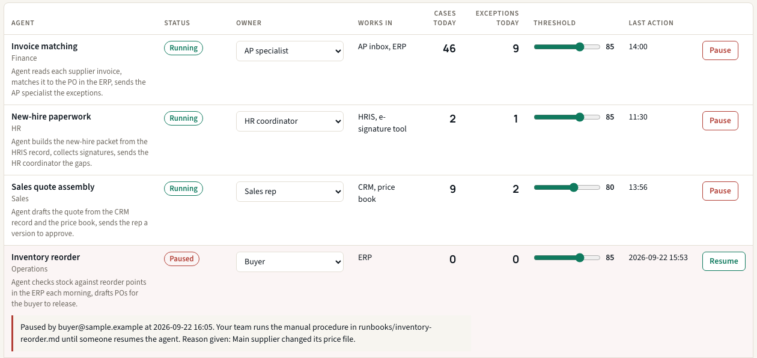This screenshot has height=358, width=757.
Task: Click the Running status badge for Invoice matching
Action: tap(183, 48)
